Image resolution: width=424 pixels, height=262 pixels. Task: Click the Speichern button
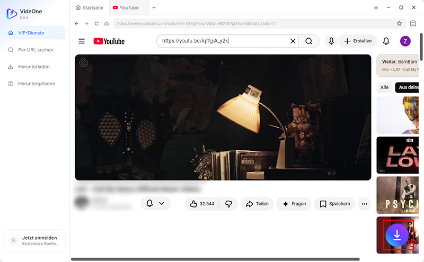click(334, 204)
